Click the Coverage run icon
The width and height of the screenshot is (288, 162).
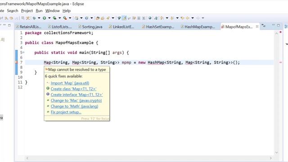(x=54, y=18)
